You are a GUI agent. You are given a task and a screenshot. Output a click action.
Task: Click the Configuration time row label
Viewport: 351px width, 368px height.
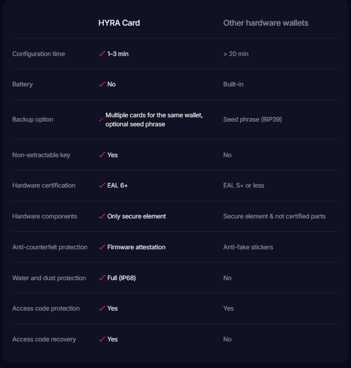(x=38, y=54)
